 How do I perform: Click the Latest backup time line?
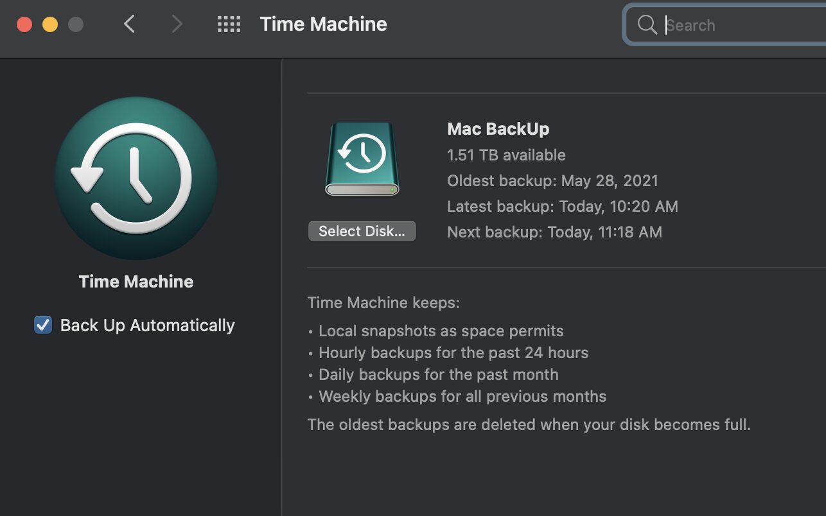562,207
